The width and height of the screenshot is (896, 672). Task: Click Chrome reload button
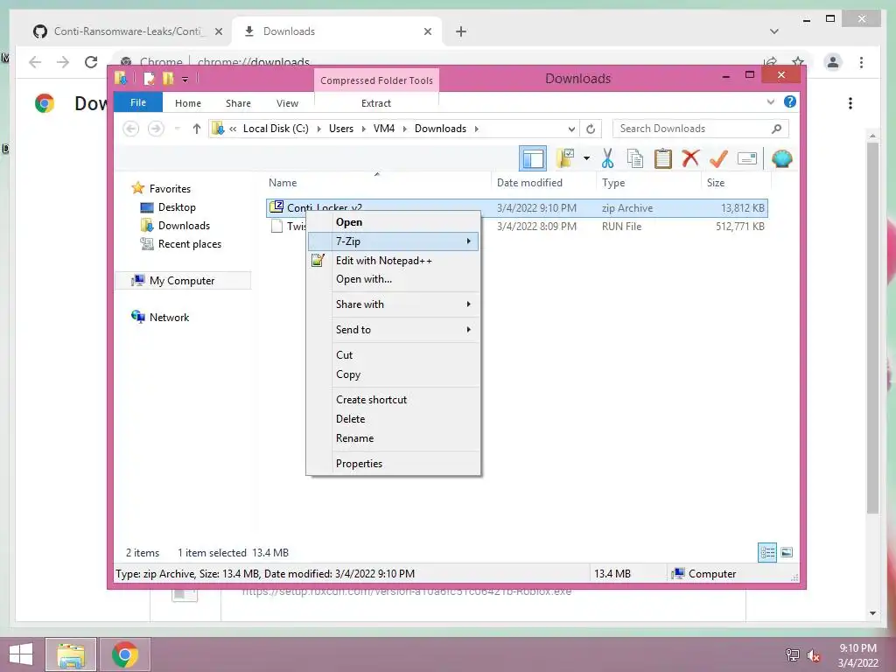(x=91, y=62)
